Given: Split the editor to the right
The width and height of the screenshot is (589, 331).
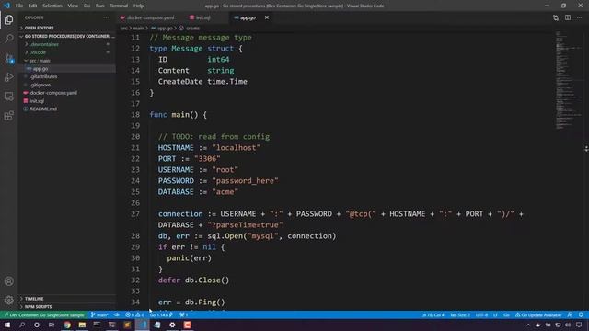Looking at the screenshot, I should 568,17.
